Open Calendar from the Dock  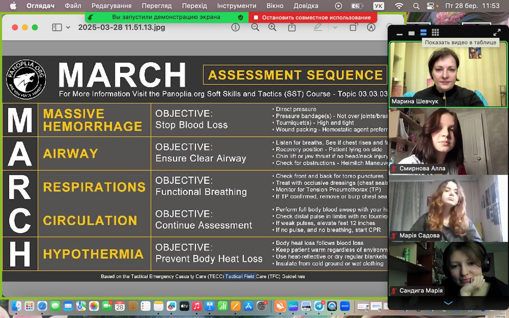tap(120, 306)
